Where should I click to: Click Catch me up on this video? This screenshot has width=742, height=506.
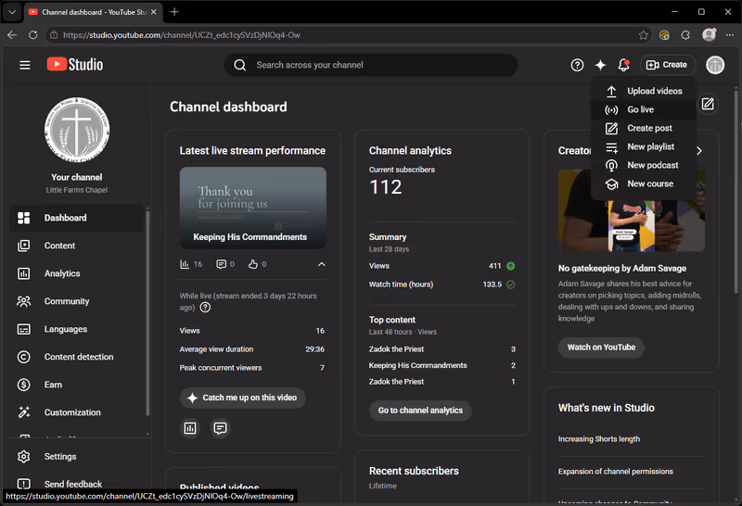(242, 398)
